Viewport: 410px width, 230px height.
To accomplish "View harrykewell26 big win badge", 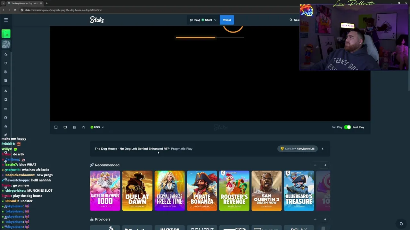I will (298, 149).
